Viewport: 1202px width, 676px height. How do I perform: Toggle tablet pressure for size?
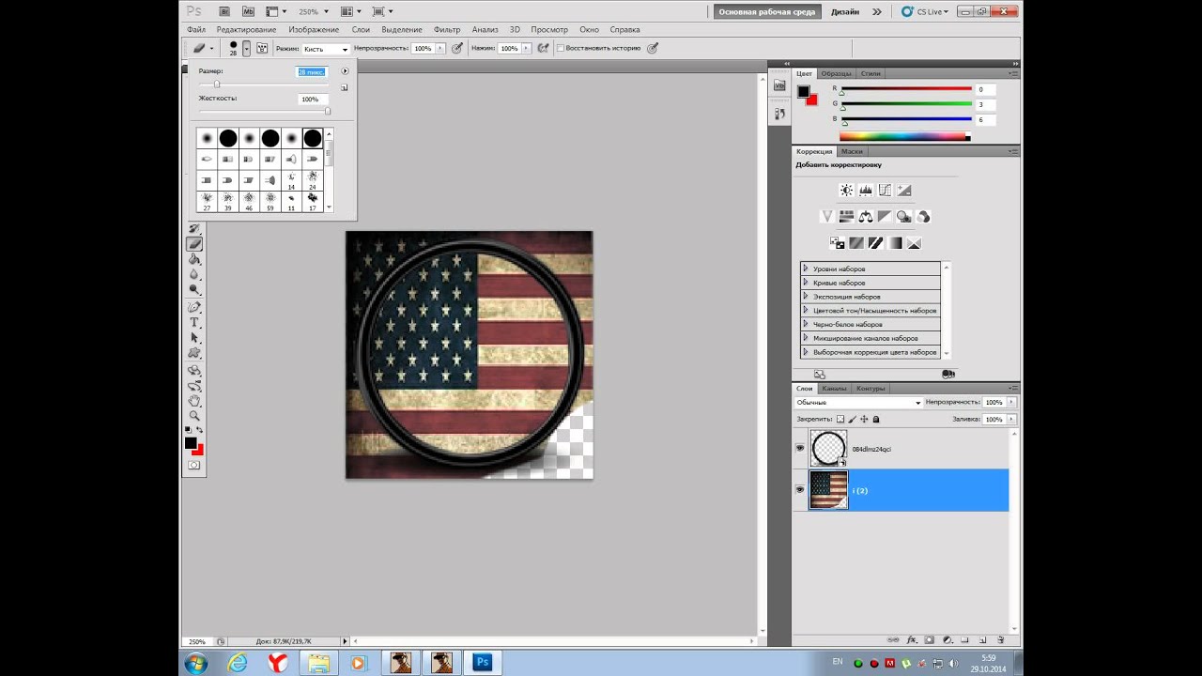pyautogui.click(x=653, y=48)
